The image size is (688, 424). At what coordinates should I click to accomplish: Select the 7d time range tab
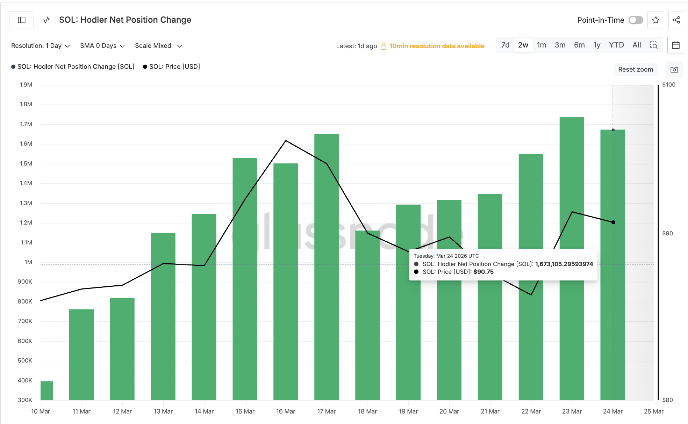tap(505, 45)
